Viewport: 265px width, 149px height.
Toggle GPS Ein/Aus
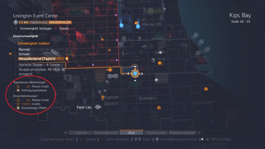[x=221, y=139]
